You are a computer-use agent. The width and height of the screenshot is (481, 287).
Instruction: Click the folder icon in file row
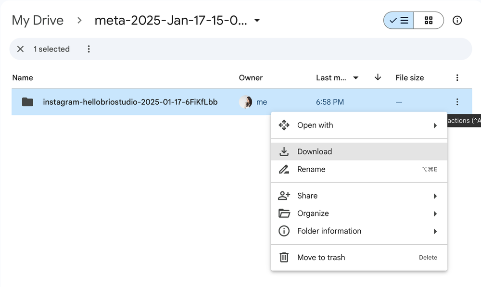coord(27,102)
